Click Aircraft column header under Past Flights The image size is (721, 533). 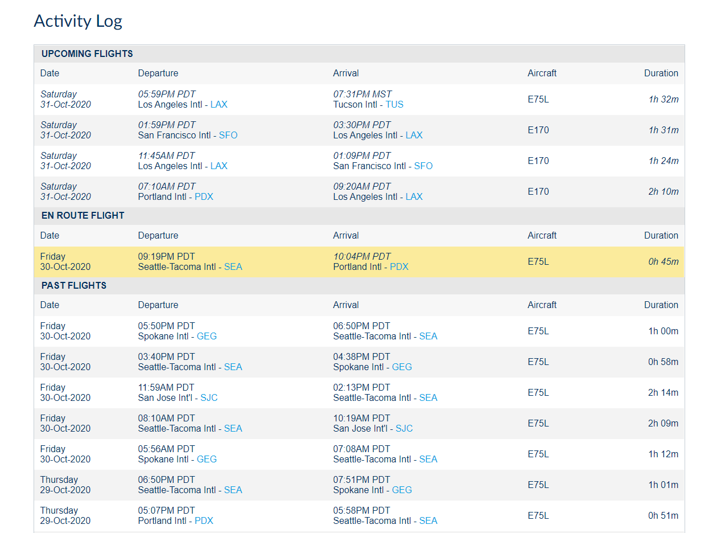pyautogui.click(x=542, y=305)
